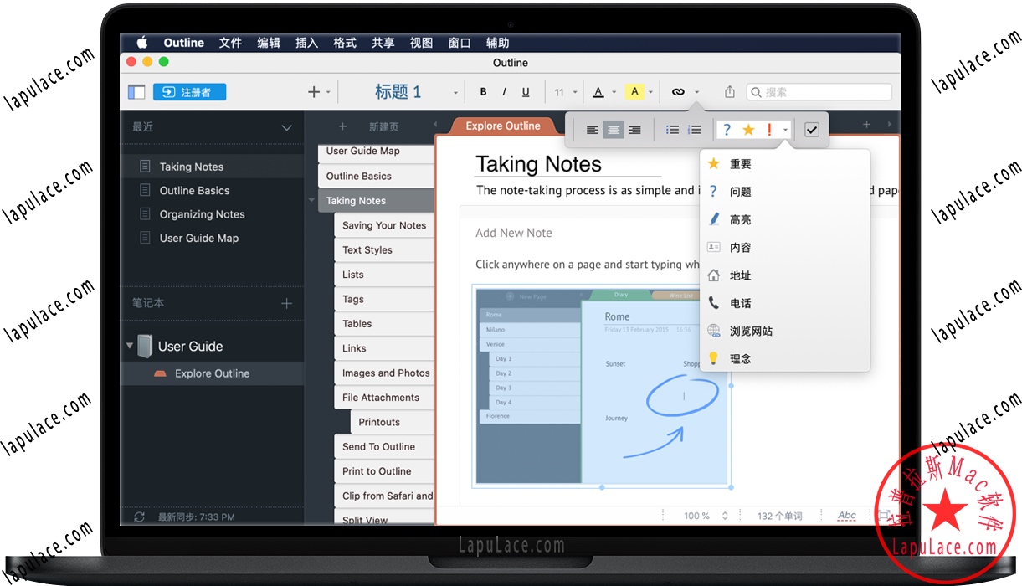The width and height of the screenshot is (1022, 586).
Task: Select 地址 tag from the list
Action: [x=785, y=275]
